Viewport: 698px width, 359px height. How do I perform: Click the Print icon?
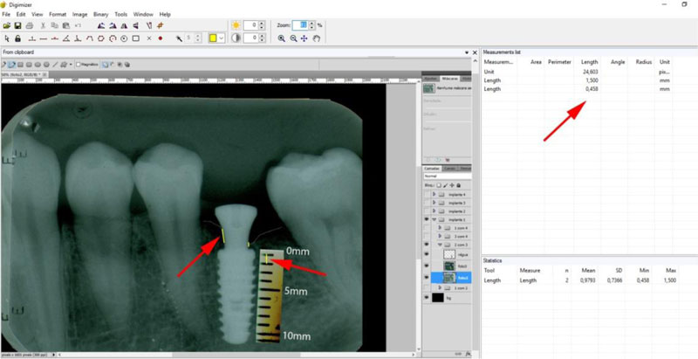(x=30, y=25)
